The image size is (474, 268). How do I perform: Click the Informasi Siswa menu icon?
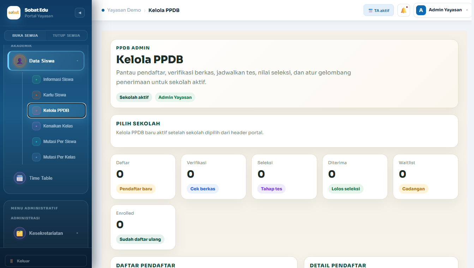[36, 79]
